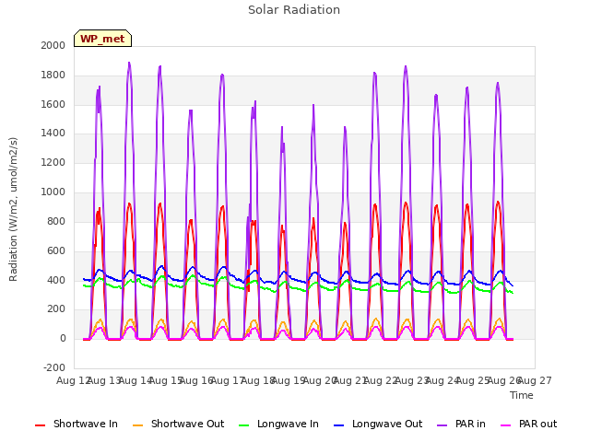Click the 1400 y-axis tick label

coord(53,133)
